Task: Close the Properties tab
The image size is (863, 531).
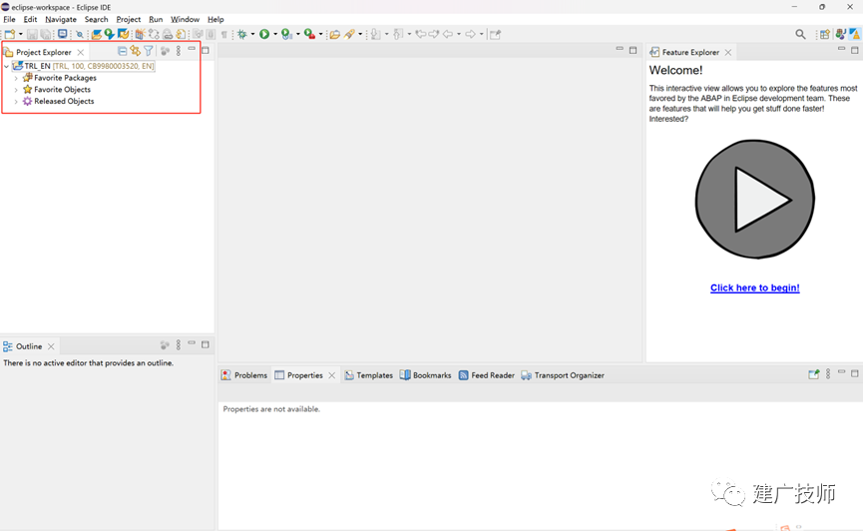Action: pyautogui.click(x=332, y=375)
